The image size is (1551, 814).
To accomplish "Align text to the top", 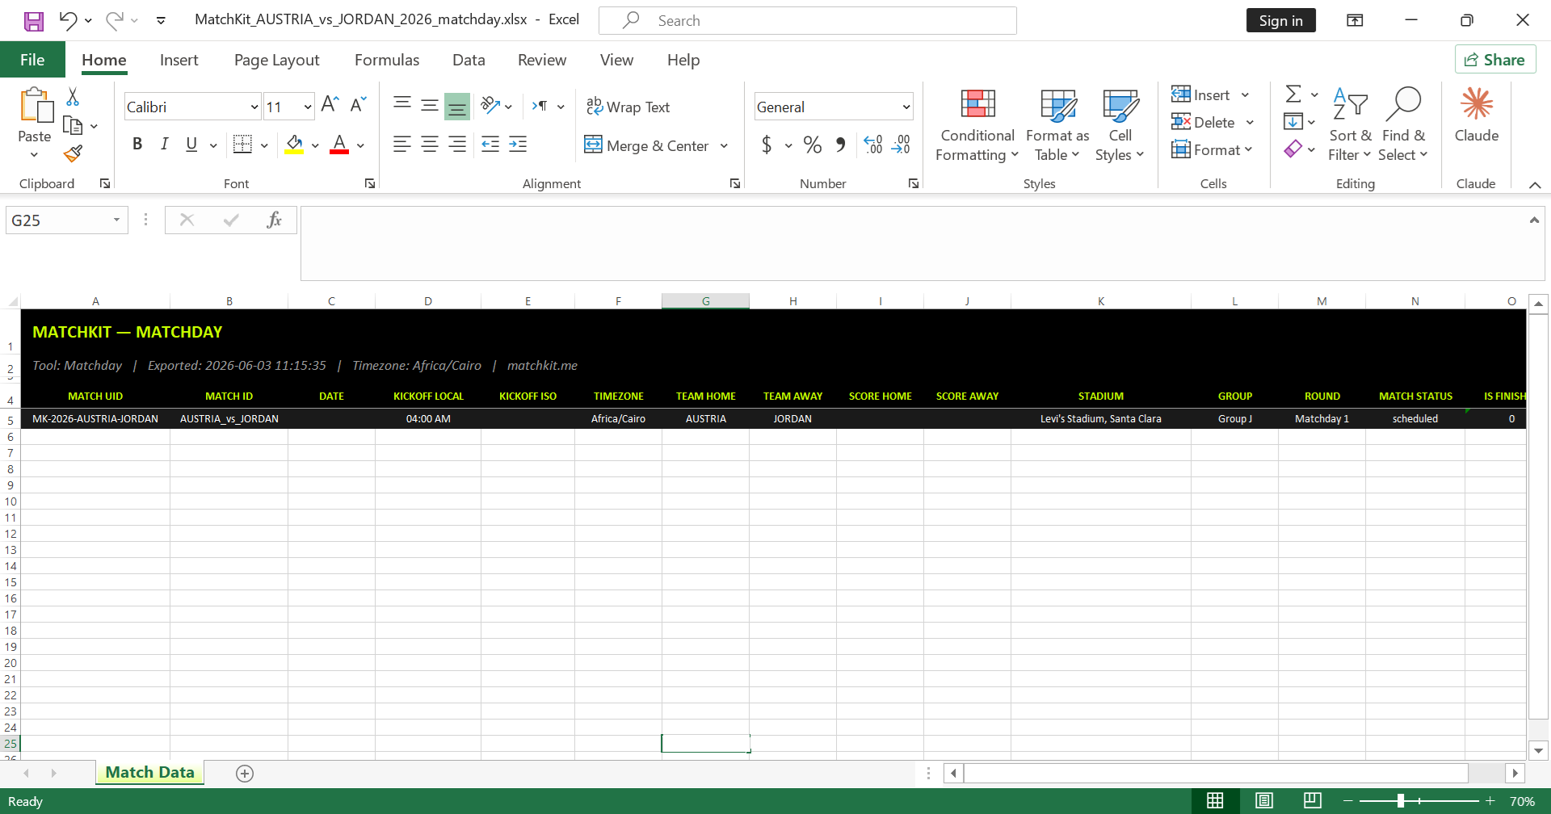I will click(402, 105).
